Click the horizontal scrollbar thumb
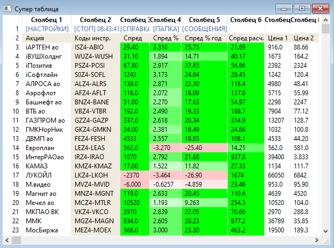Viewport: 334px width, 248px height. 17,240
